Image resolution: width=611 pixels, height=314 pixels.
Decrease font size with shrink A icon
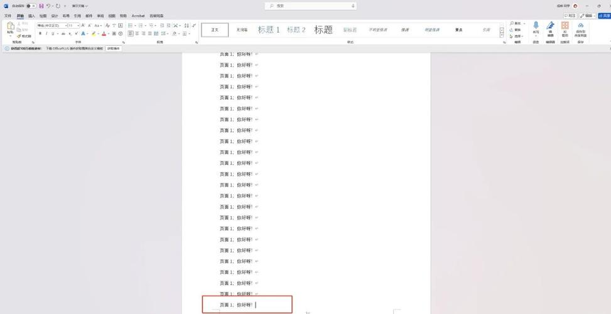click(x=90, y=25)
